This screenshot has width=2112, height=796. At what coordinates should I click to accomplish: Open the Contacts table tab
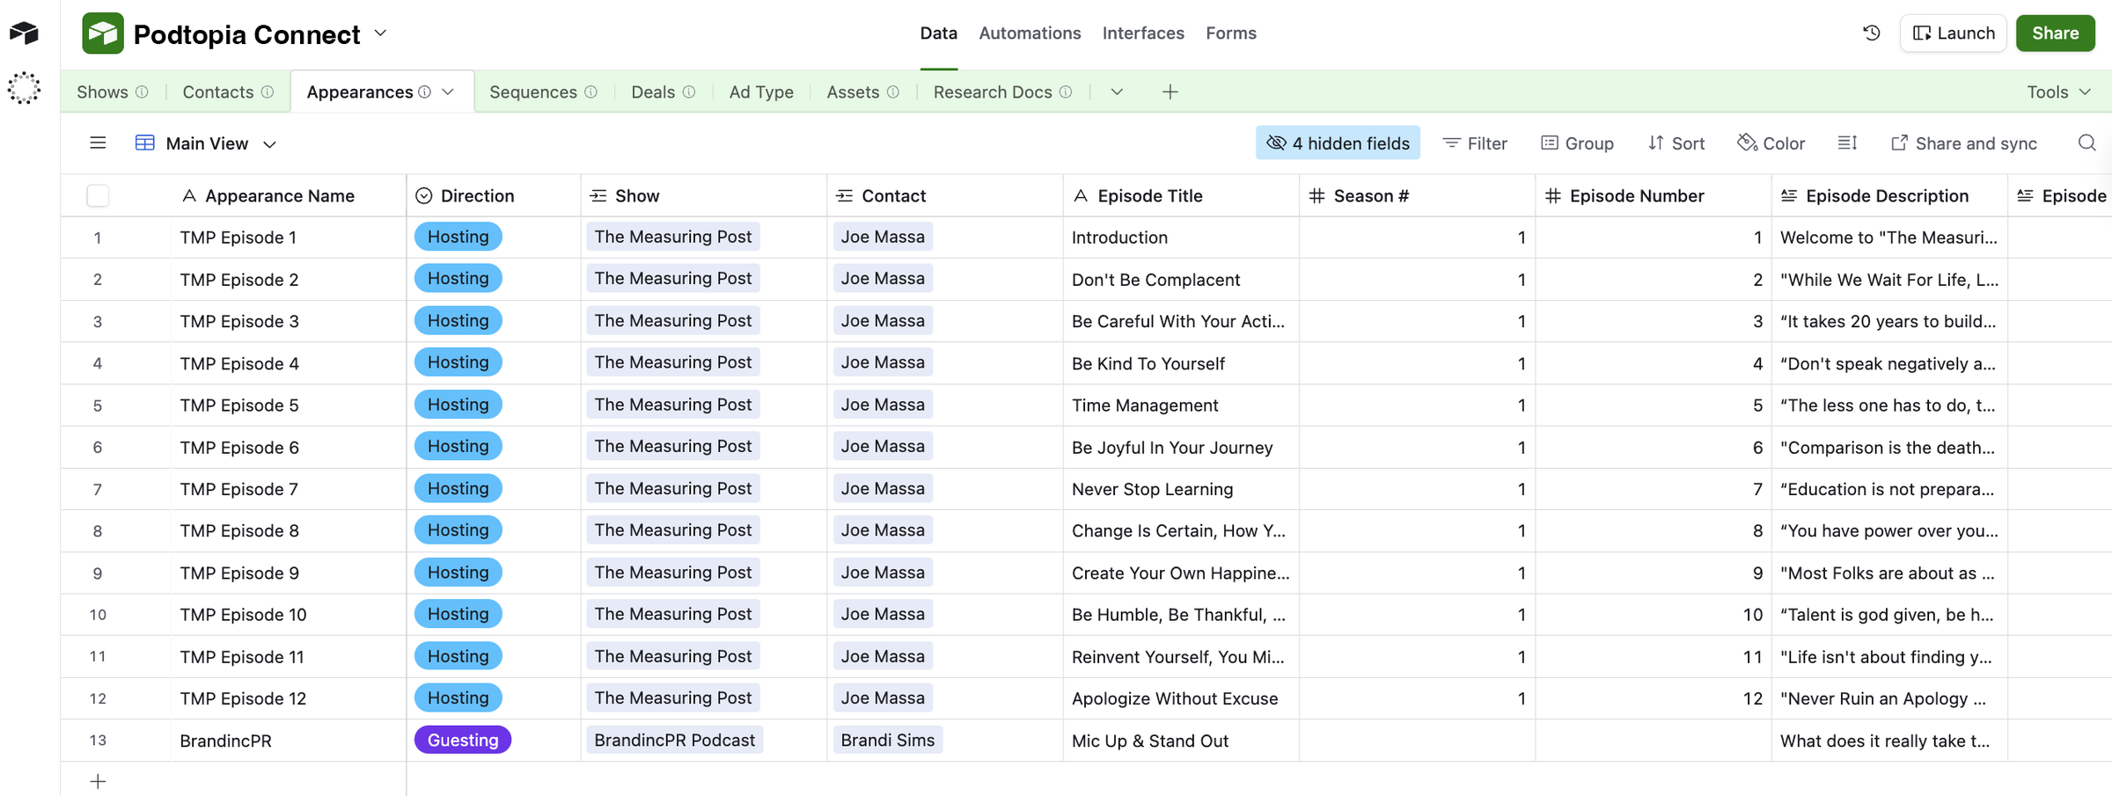pyautogui.click(x=217, y=92)
